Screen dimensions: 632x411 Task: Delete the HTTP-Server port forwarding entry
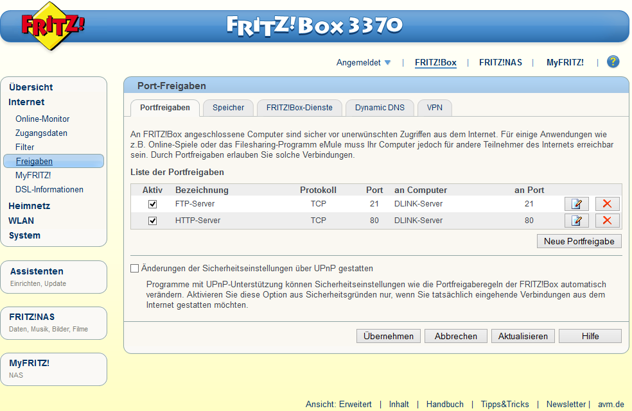click(607, 221)
